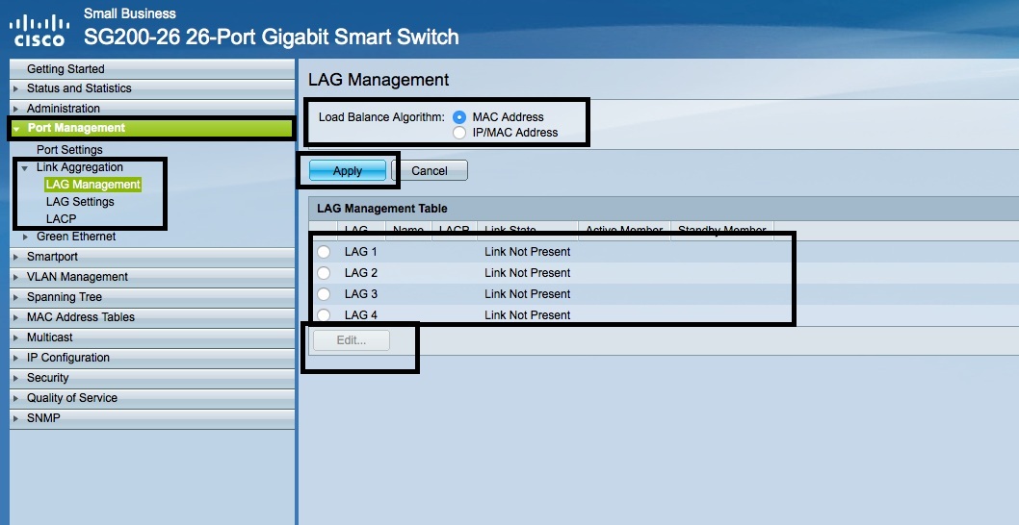Click the Cisco logo in header
This screenshot has width=1019, height=525.
pyautogui.click(x=39, y=29)
